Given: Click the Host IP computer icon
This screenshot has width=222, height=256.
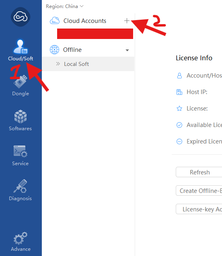Looking at the screenshot, I should [179, 92].
